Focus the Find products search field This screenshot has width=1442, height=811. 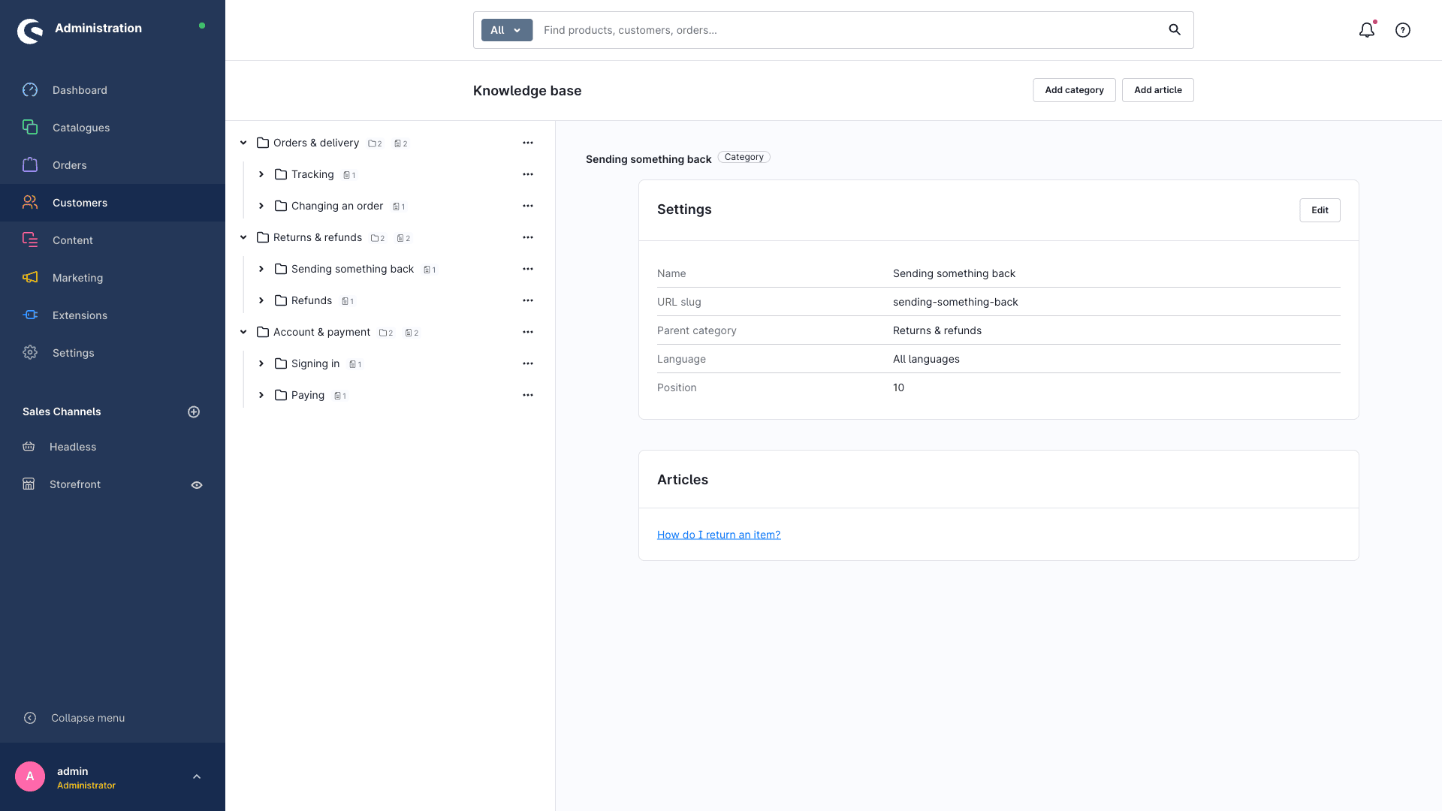(849, 30)
